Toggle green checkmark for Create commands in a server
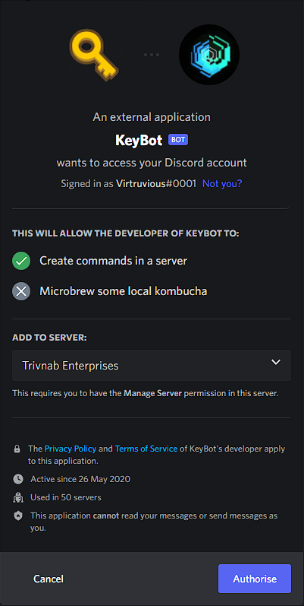Image resolution: width=304 pixels, height=606 pixels. tap(21, 261)
